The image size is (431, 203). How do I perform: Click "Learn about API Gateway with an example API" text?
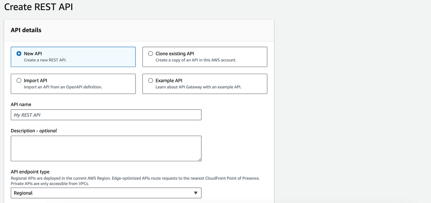(198, 87)
